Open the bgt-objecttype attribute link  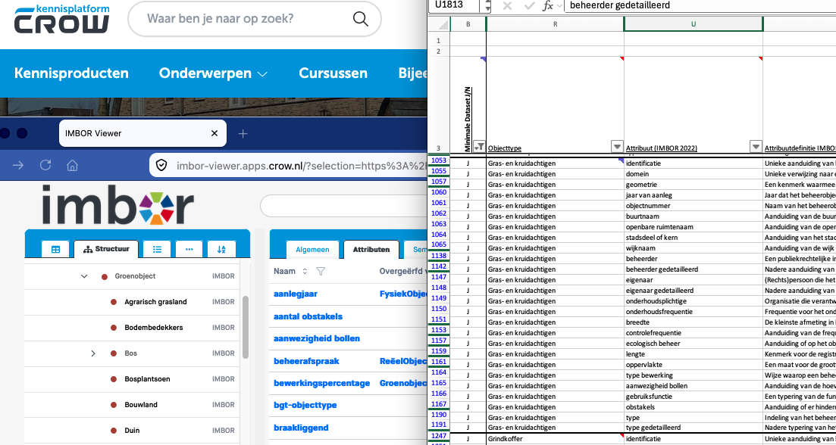[x=305, y=405]
